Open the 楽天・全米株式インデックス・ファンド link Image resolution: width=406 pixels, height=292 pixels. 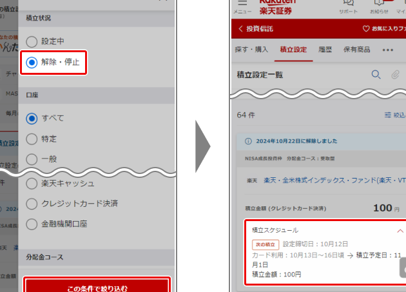click(x=334, y=180)
